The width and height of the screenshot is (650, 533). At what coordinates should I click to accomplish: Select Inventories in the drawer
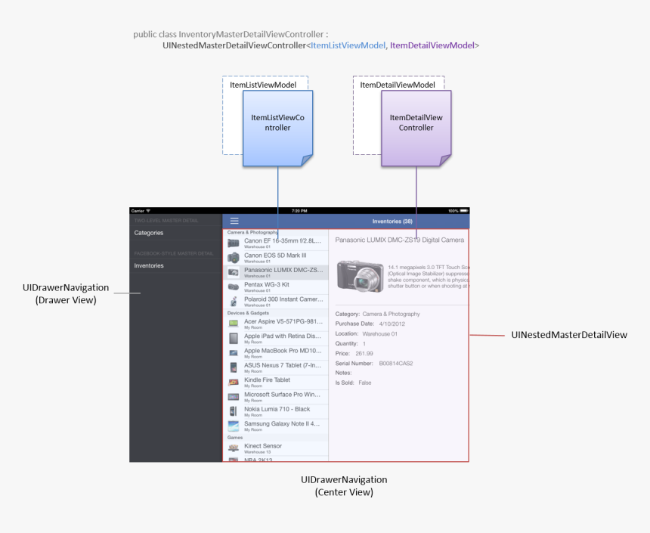[175, 265]
